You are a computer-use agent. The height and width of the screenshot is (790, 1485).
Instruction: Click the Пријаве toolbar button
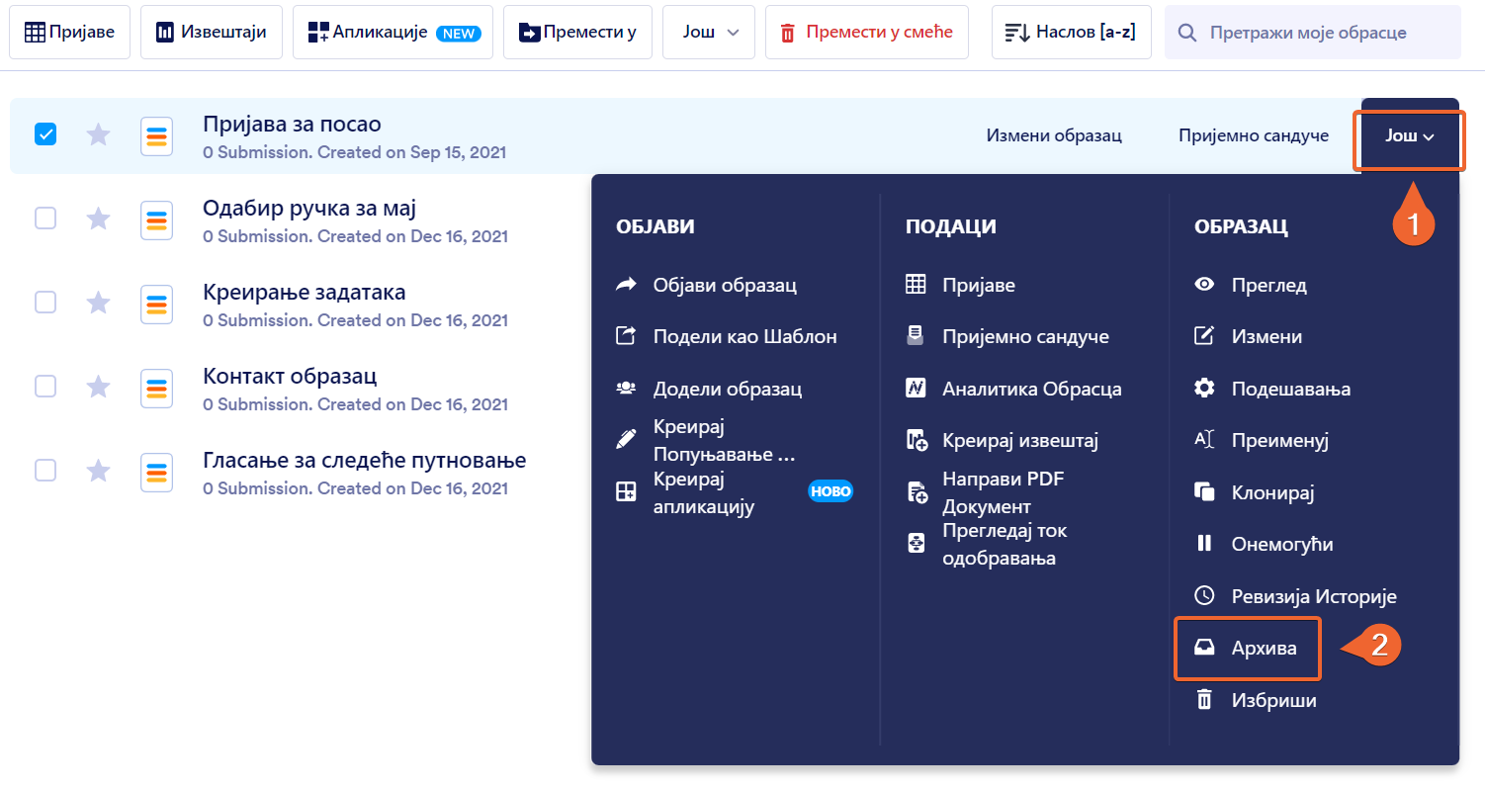coord(69,32)
